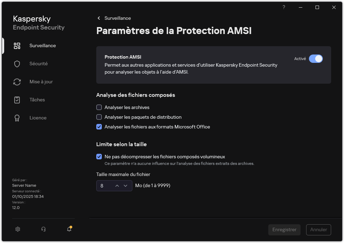
Task: Cancel changes with the Annuler button
Action: [318, 229]
